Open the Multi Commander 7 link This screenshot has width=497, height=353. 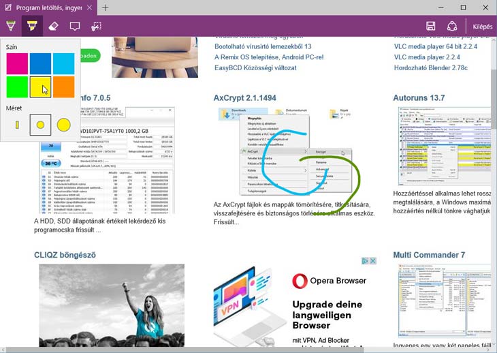click(429, 255)
